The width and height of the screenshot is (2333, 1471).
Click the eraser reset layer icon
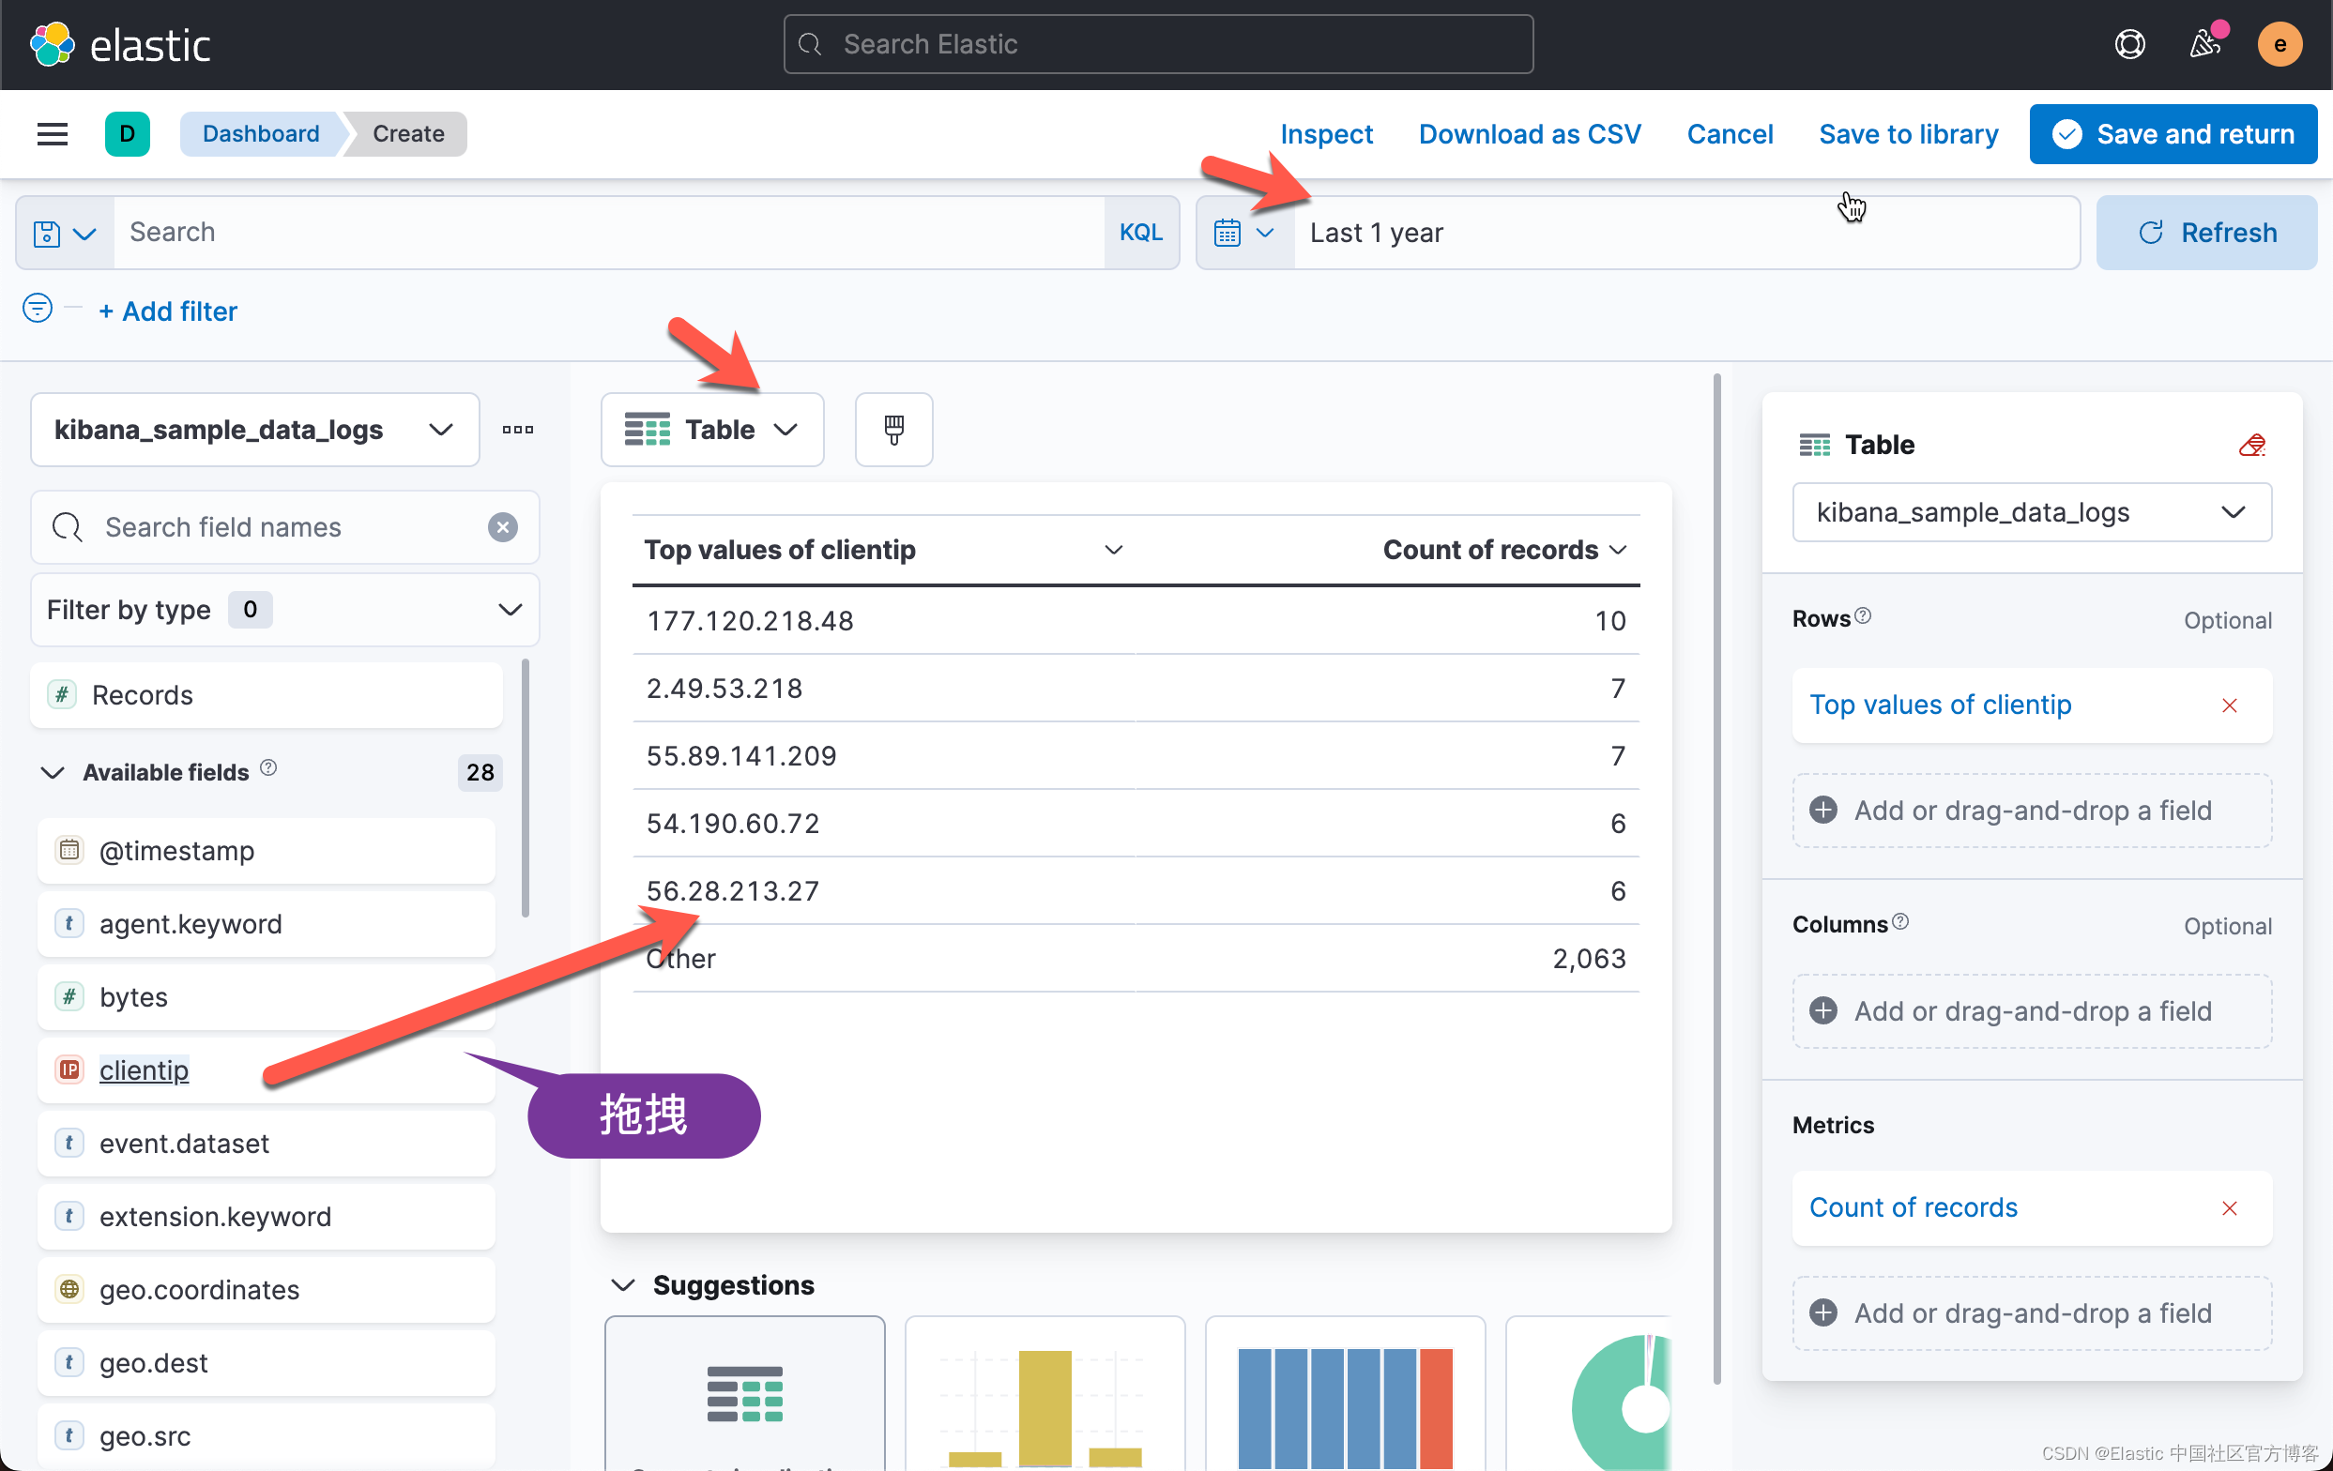click(2250, 446)
